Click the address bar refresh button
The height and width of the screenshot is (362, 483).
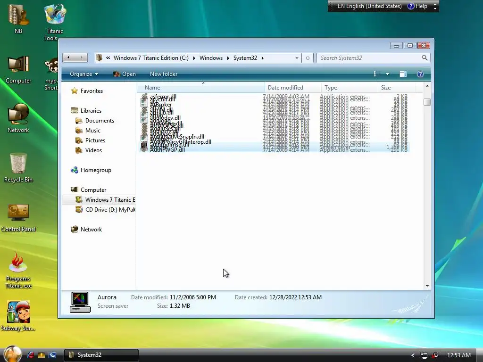point(308,58)
